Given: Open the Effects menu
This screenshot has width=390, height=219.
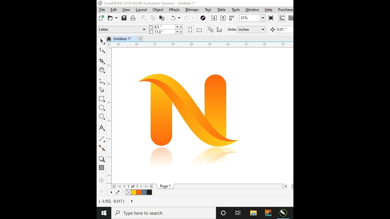Looking at the screenshot, I should point(174,10).
